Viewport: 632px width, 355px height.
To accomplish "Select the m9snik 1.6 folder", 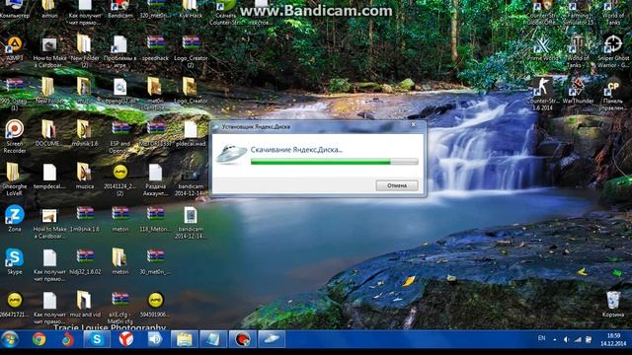I will (85, 133).
